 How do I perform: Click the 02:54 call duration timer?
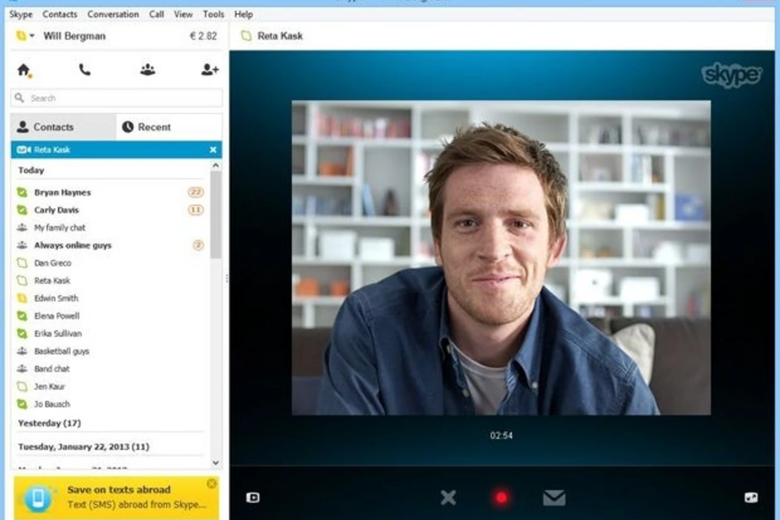pyautogui.click(x=501, y=435)
